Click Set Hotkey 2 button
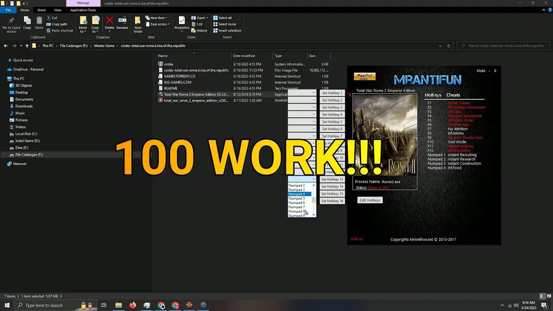 pos(332,100)
